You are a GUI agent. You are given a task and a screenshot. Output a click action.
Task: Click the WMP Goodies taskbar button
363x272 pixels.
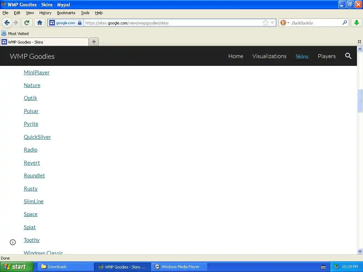tap(122, 267)
